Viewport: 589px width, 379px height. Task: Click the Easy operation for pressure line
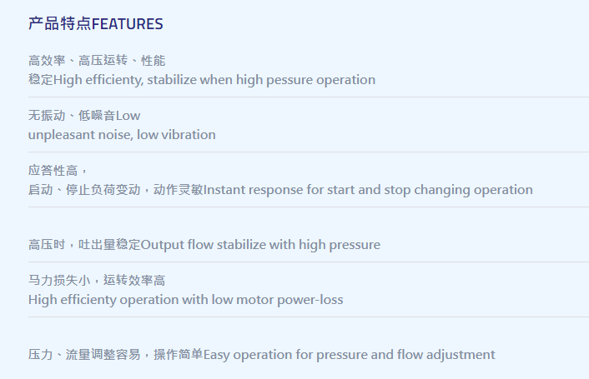pos(262,355)
